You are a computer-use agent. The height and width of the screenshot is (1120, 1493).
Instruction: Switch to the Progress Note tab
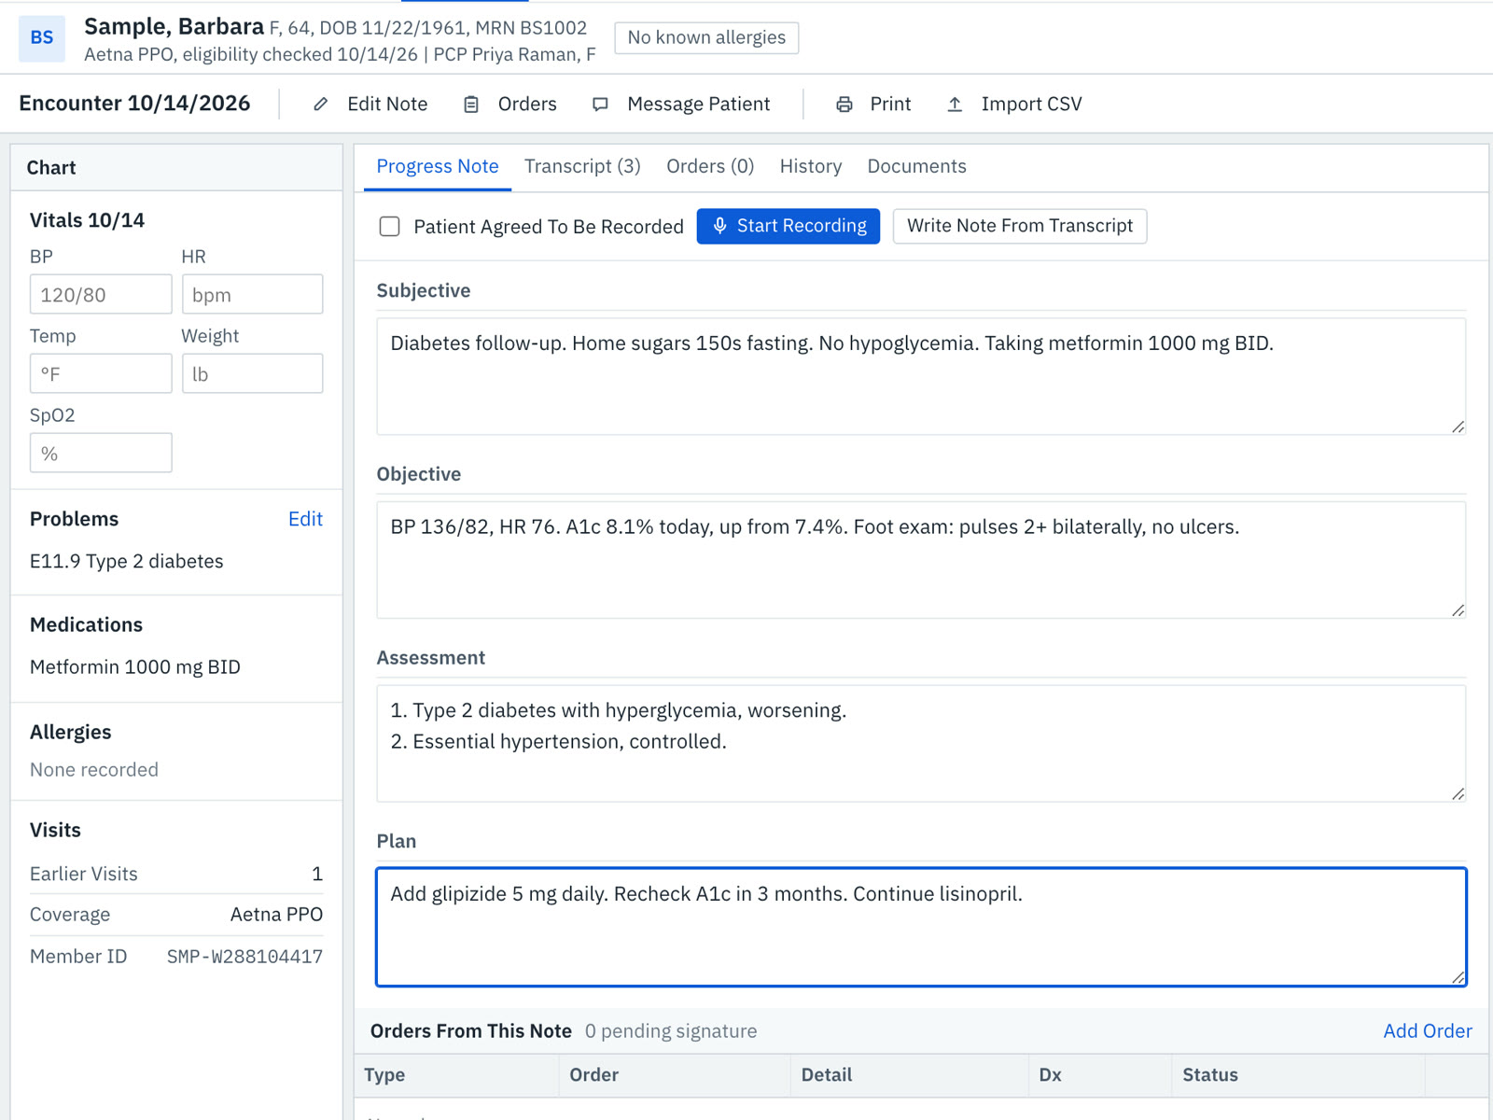coord(438,166)
